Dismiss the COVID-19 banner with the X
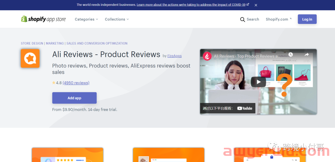 click(x=256, y=5)
